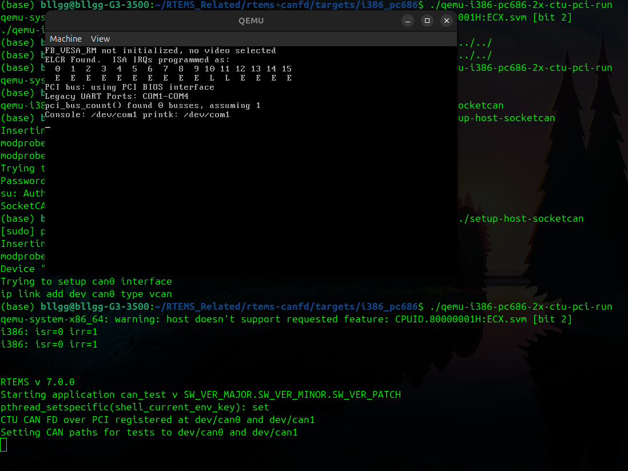
Task: Click the QEMU title bar text
Action: pyautogui.click(x=251, y=21)
